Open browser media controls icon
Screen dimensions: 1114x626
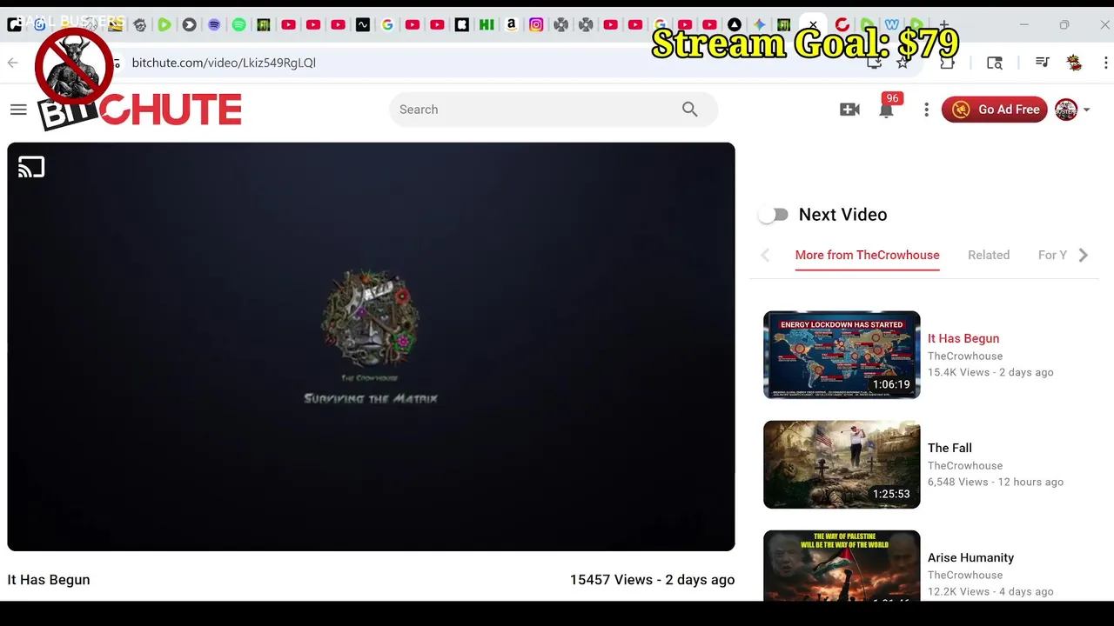pyautogui.click(x=1042, y=63)
